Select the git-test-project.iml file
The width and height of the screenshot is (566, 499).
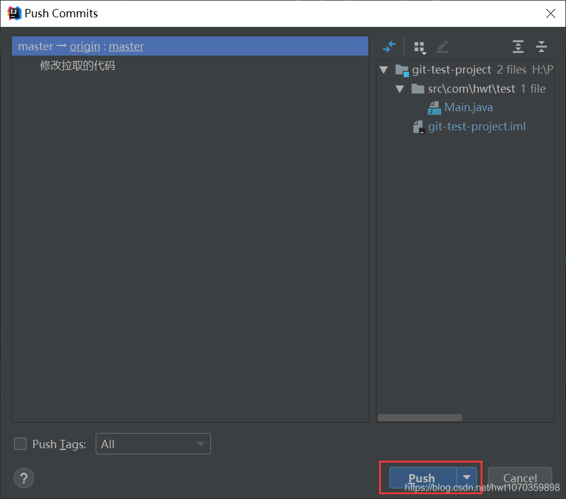pyautogui.click(x=476, y=127)
